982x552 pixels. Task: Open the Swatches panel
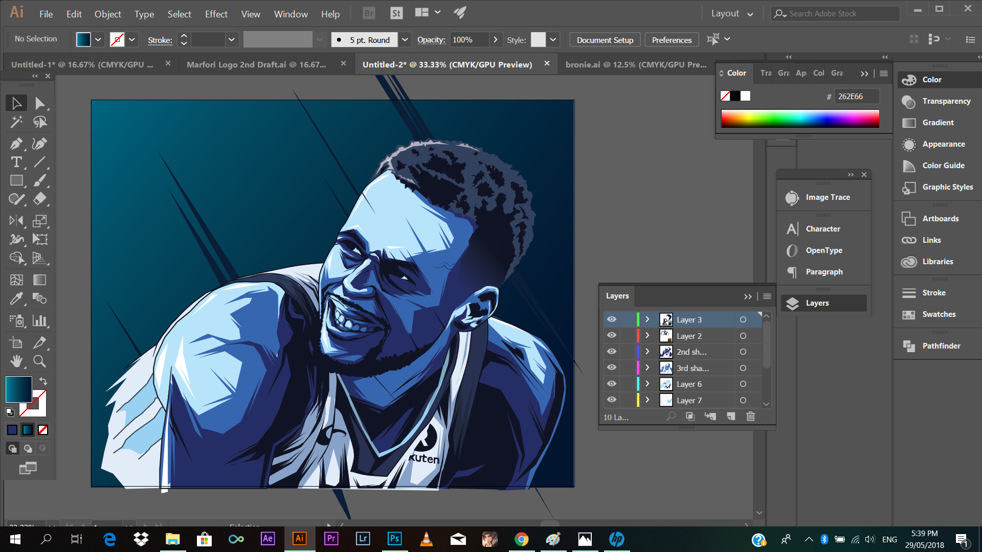click(938, 314)
